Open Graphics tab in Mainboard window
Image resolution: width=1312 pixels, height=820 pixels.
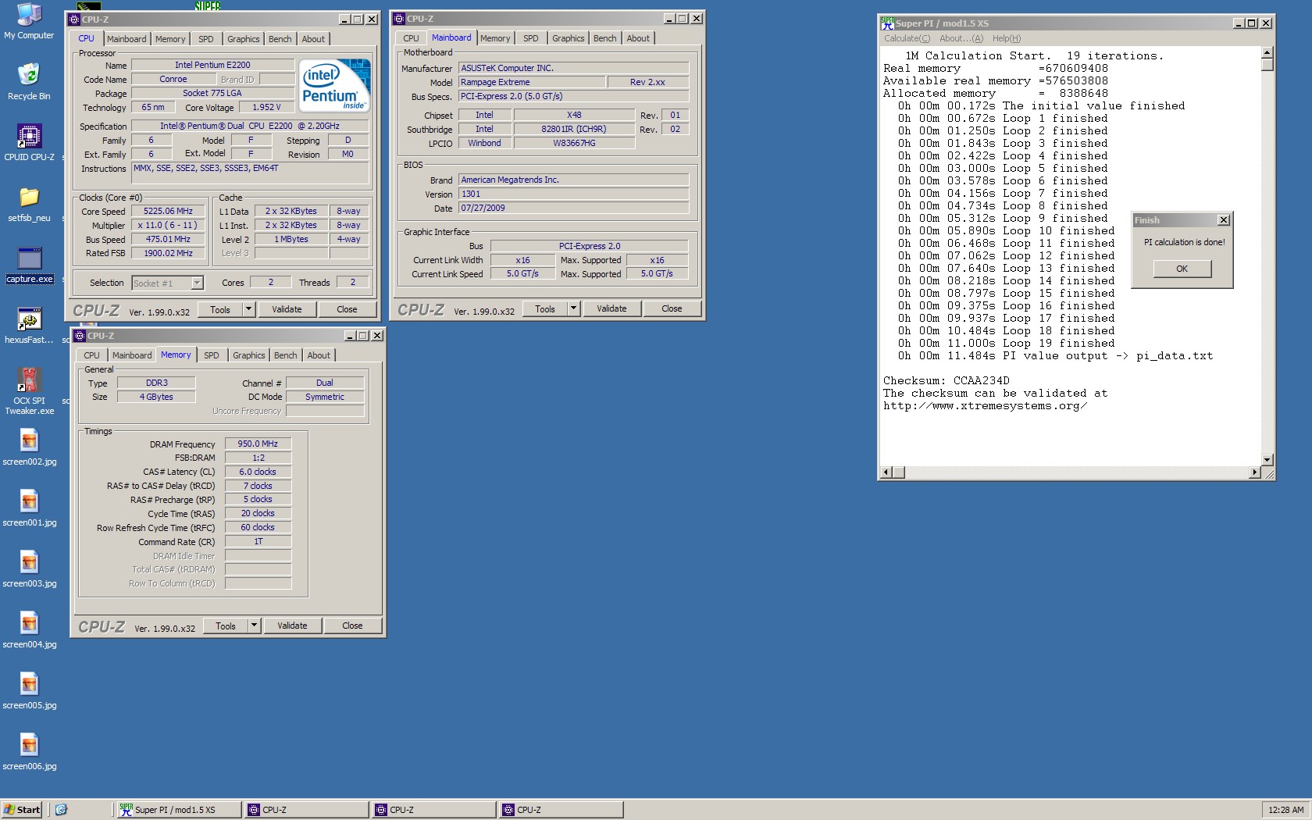[568, 38]
